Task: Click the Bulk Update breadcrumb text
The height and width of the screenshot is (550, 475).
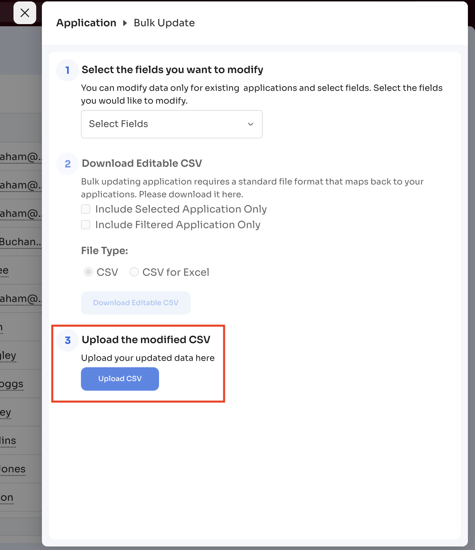Action: click(x=164, y=23)
